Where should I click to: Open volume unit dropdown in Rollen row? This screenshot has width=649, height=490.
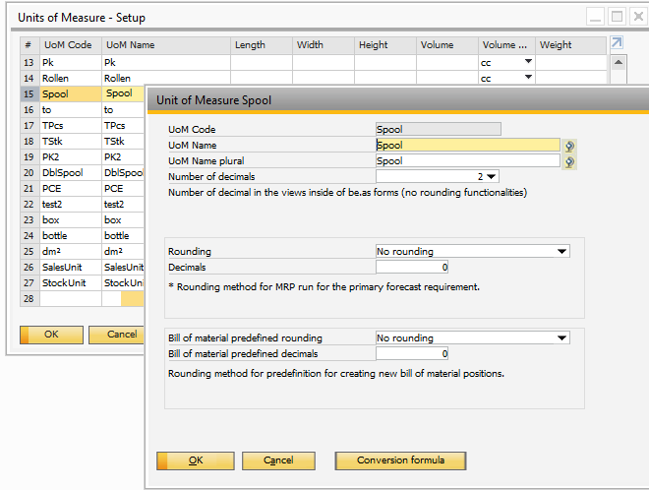(528, 78)
